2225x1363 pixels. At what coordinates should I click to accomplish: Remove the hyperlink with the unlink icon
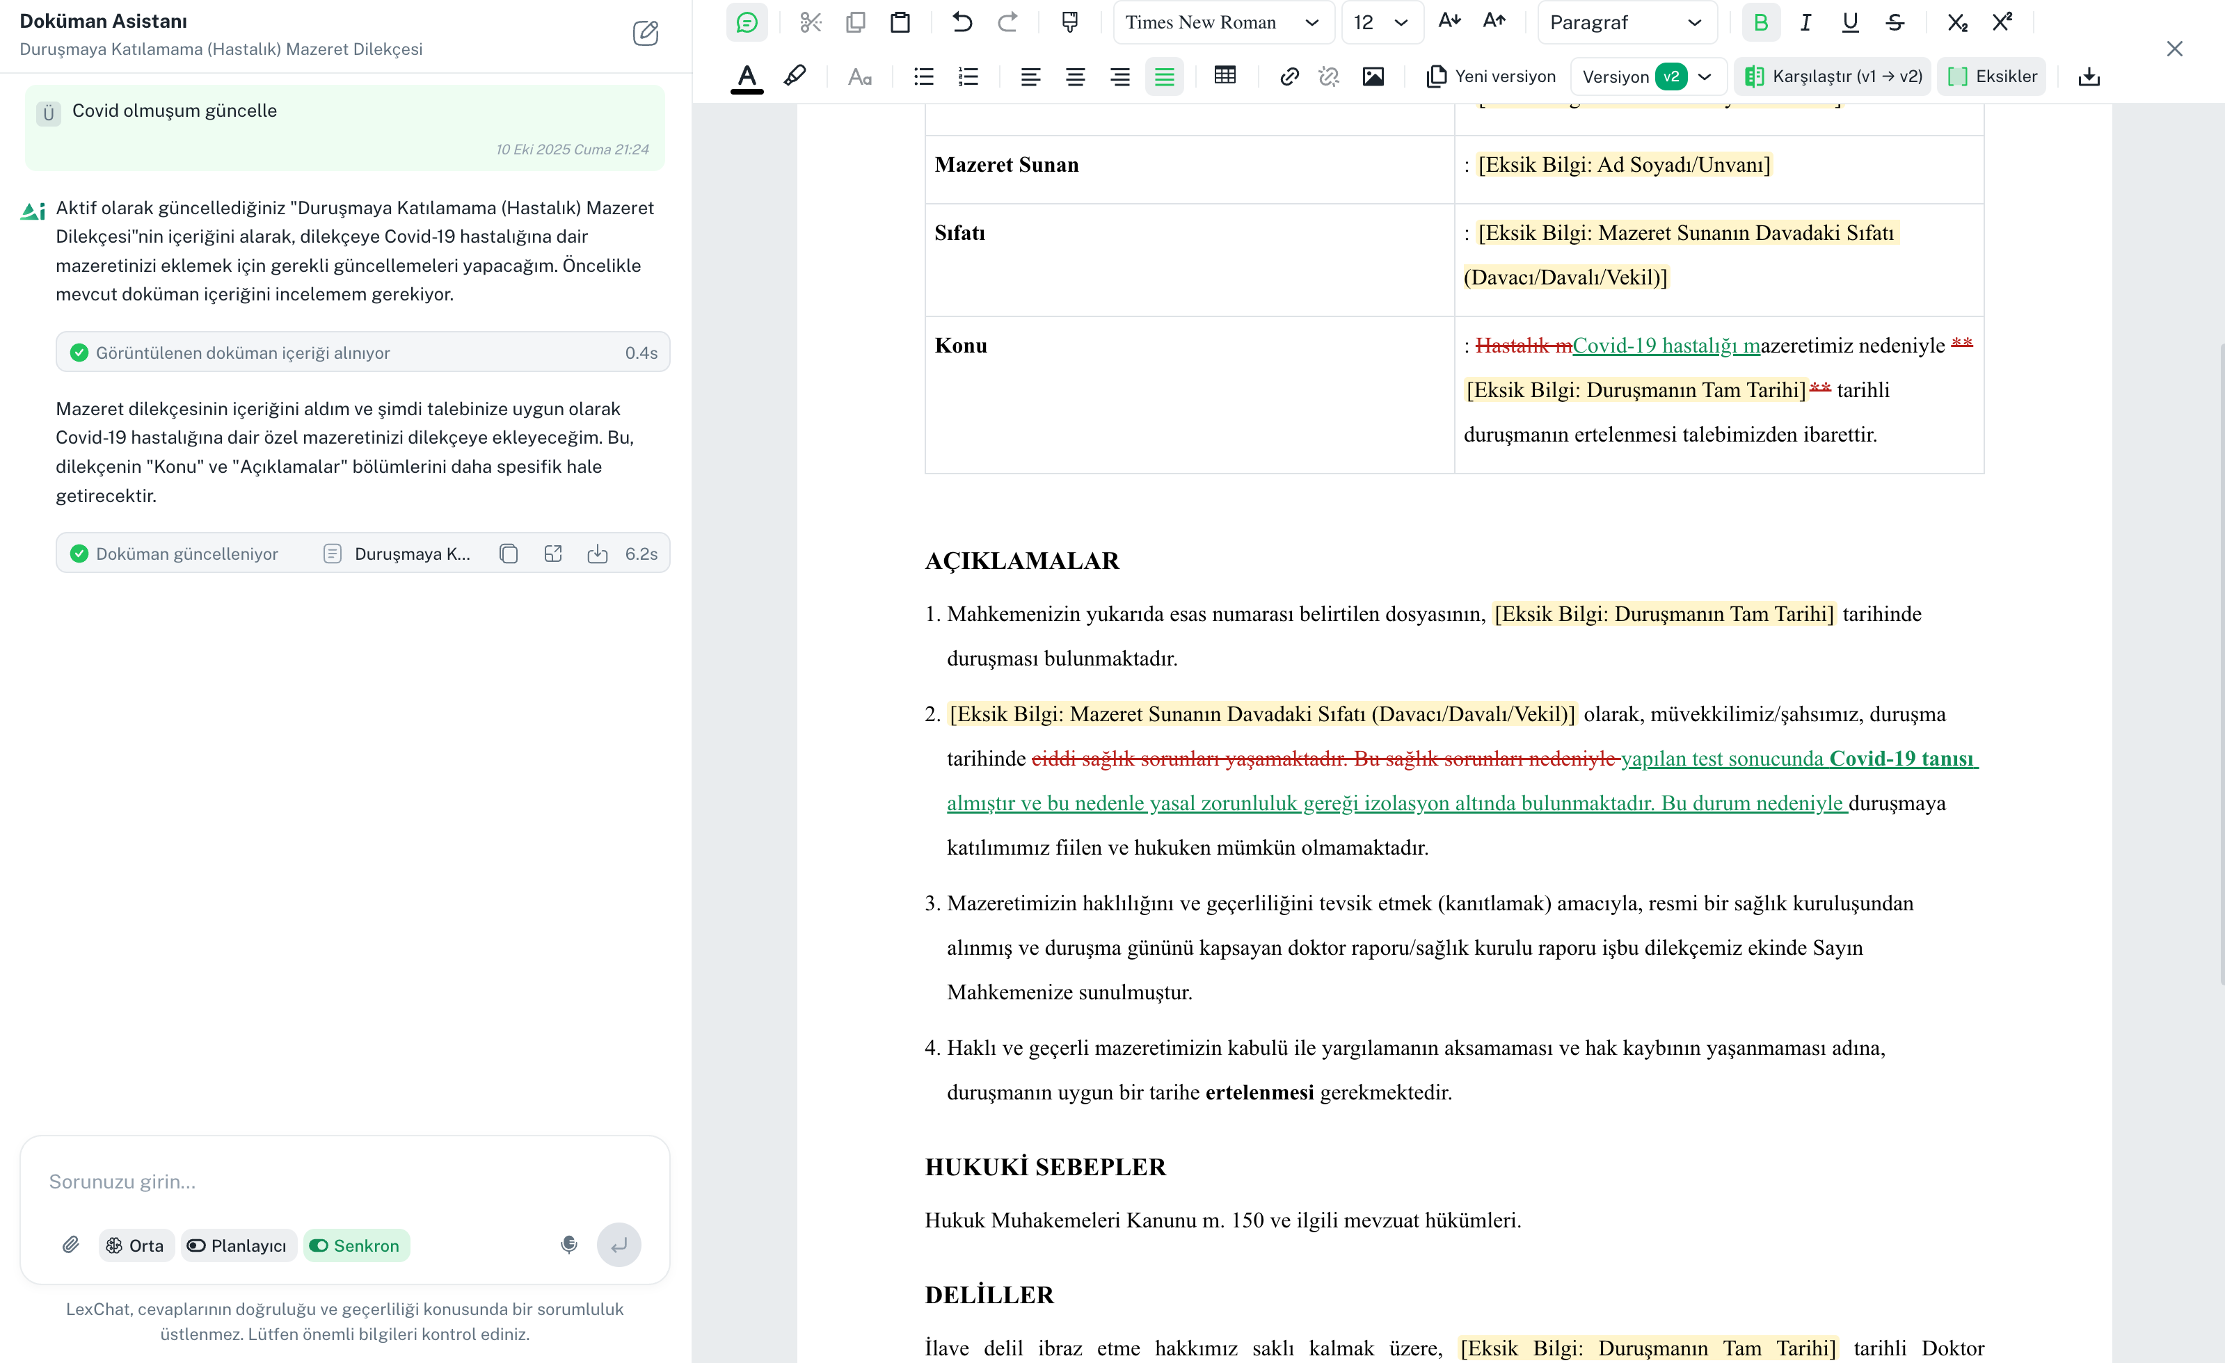1328,76
